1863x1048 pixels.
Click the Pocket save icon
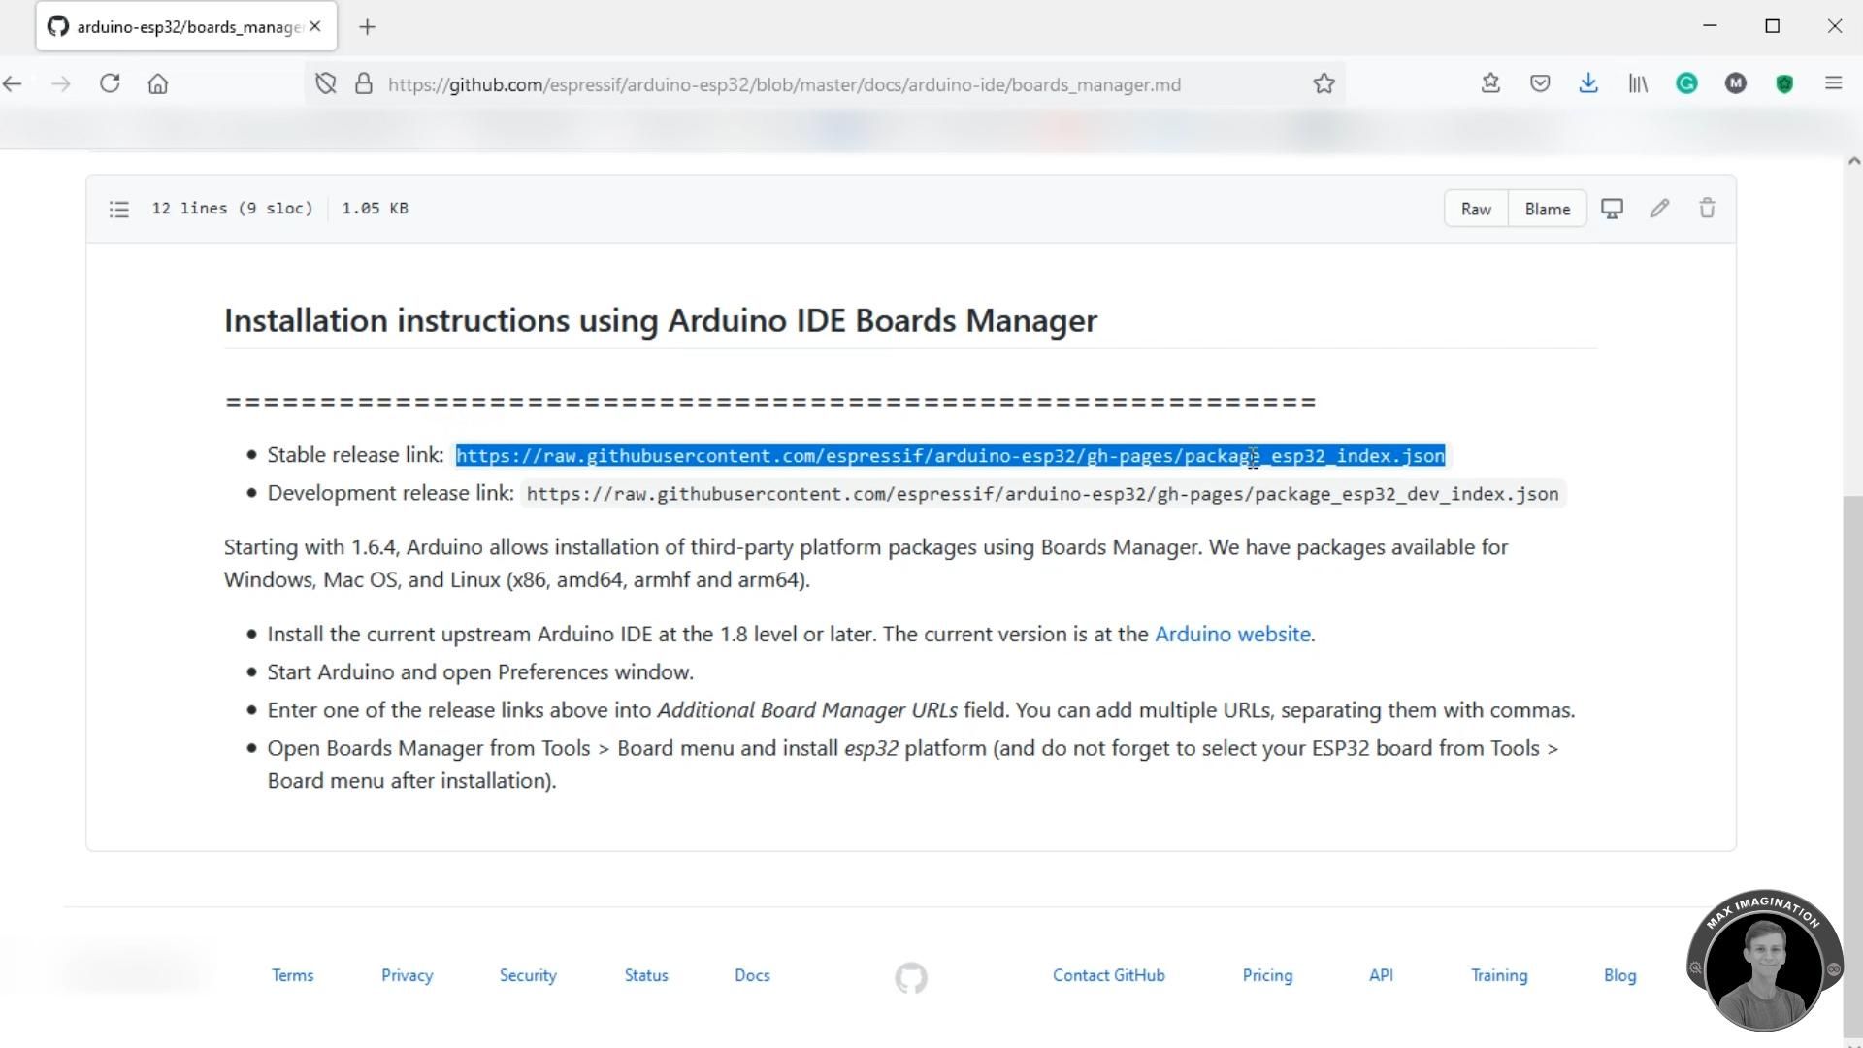tap(1540, 84)
